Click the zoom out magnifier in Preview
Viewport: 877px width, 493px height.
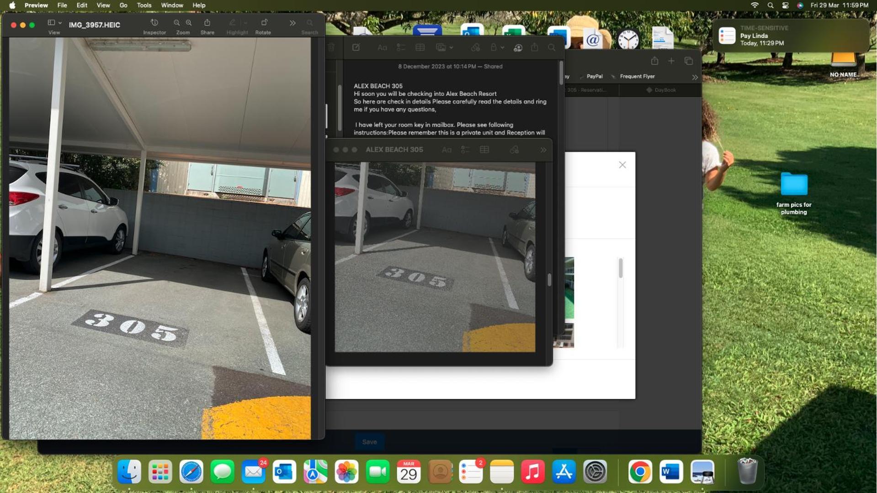click(x=177, y=23)
